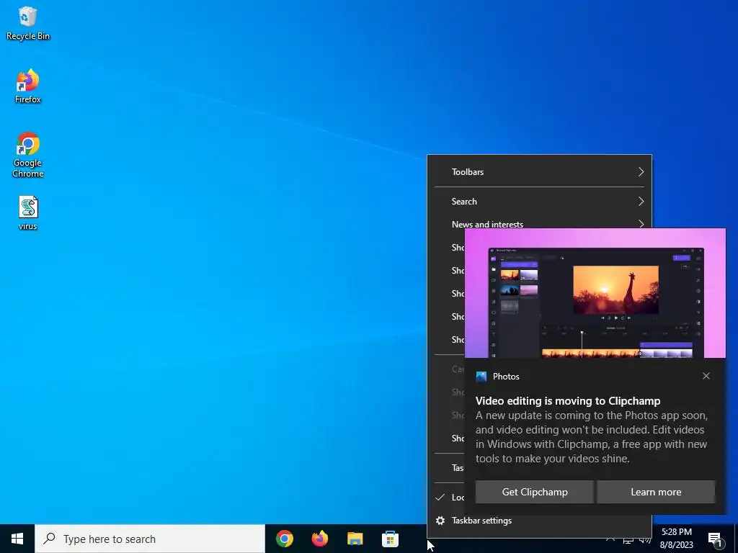Click the Get Clipchamp button
Screen dimensions: 738x553
pyautogui.click(x=535, y=492)
